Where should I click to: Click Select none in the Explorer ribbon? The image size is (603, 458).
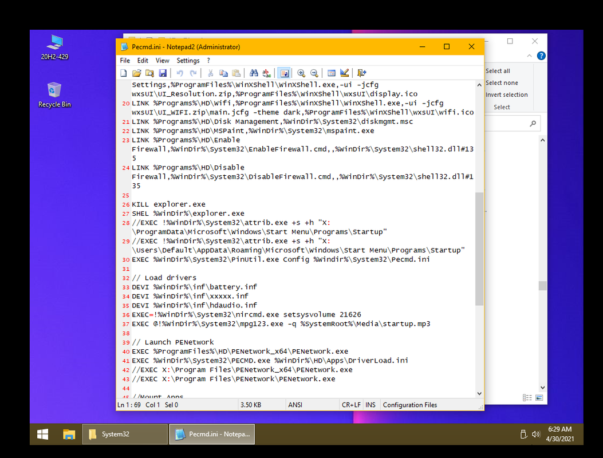[502, 83]
